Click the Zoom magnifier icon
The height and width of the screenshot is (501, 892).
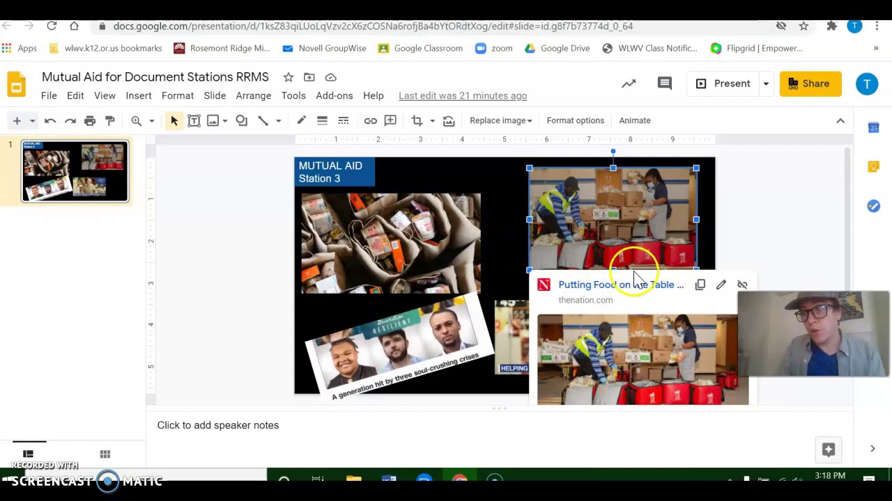click(137, 120)
